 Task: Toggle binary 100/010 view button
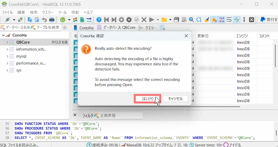point(222,20)
